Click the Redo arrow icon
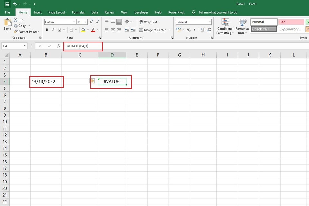 (x=25, y=4)
